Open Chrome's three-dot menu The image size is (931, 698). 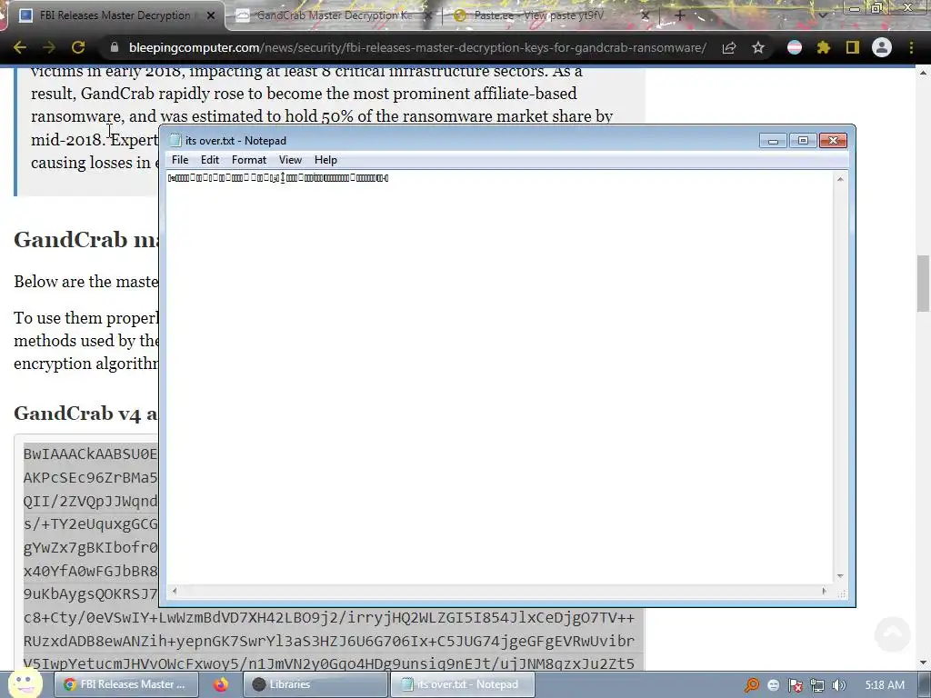(911, 47)
